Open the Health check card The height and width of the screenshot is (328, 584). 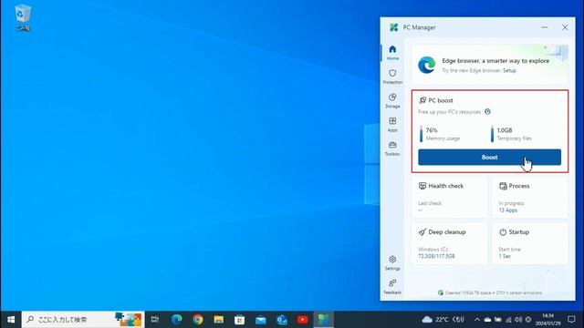450,197
